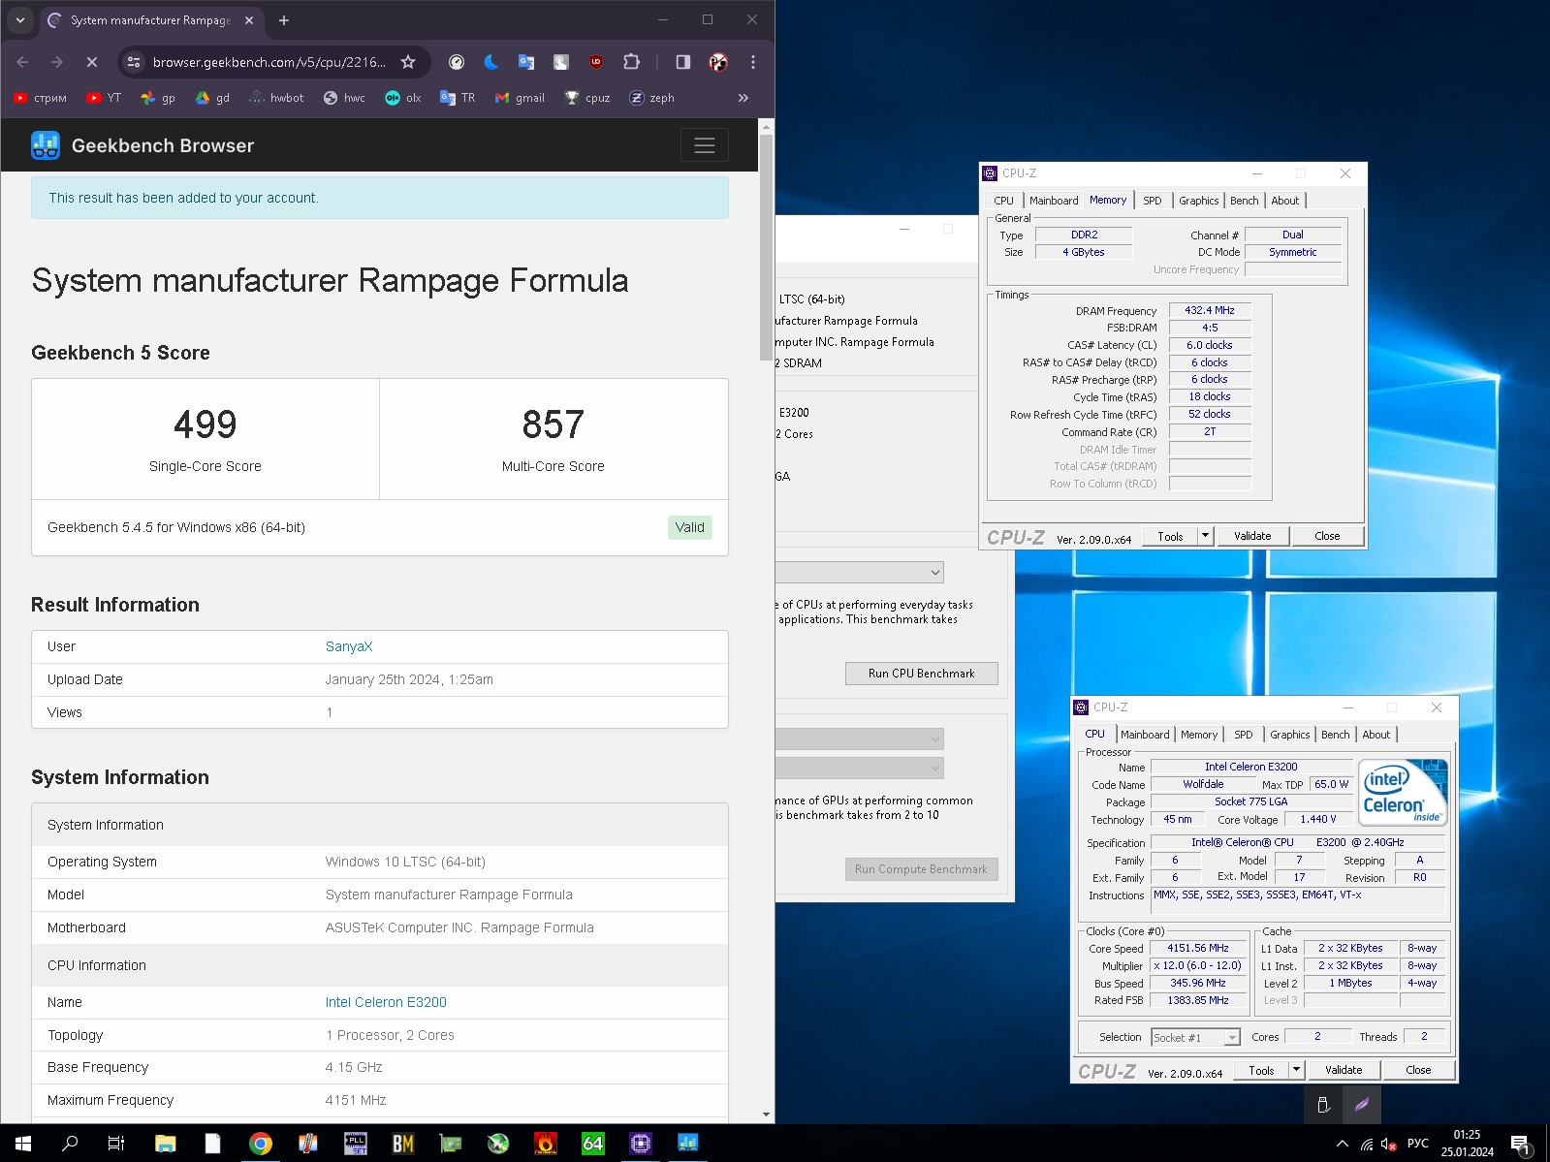This screenshot has width=1550, height=1162.
Task: Open the notification center icon
Action: point(1522,1144)
